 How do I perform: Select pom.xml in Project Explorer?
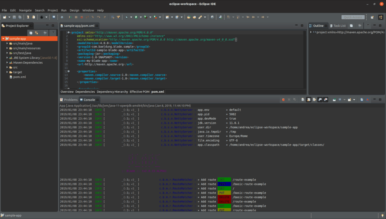[x=19, y=77]
